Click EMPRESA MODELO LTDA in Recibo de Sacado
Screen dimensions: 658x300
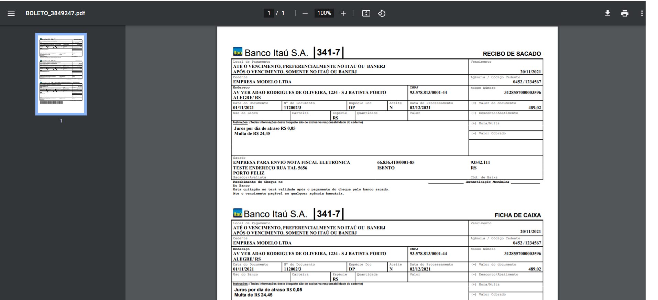[x=262, y=82]
